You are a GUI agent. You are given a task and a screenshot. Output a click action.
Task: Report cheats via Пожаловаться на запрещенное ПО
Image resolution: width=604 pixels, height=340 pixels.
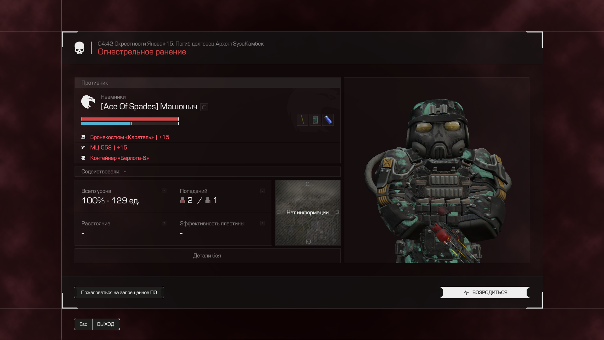[119, 292]
